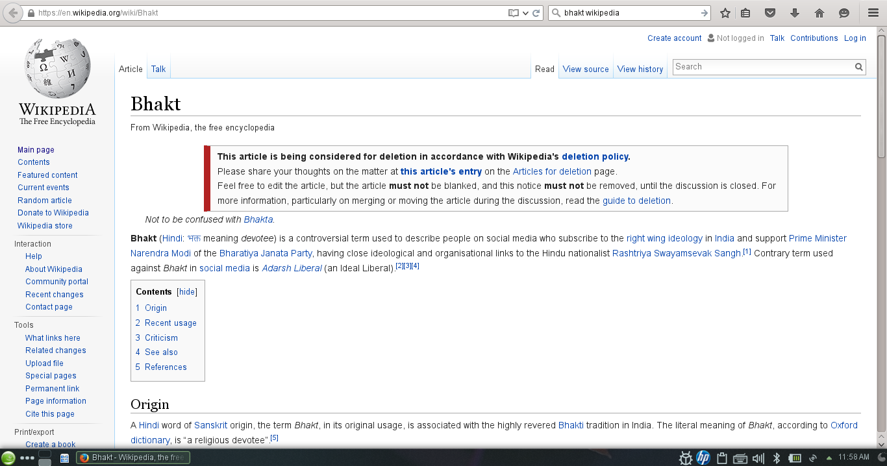
Task: Follow the Narendra Modi link
Action: click(160, 253)
